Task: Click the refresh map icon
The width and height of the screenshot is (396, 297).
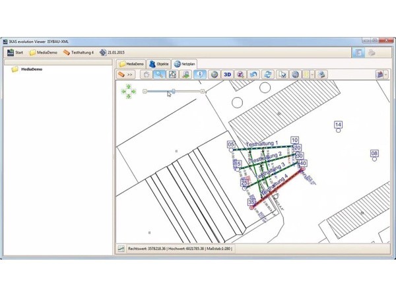Action: [x=267, y=75]
